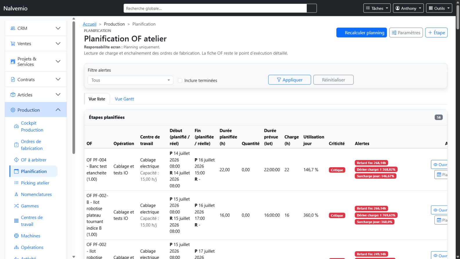Click the CRM people icon in sidebar
Viewport: 460px width, 259px height.
tap(13, 28)
